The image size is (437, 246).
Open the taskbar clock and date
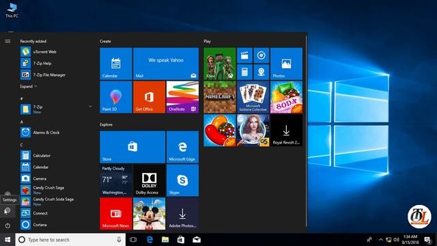tap(410, 240)
